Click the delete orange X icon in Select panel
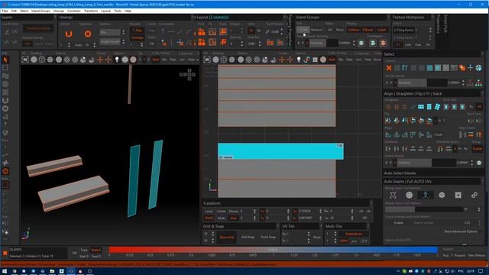This screenshot has width=489, height=275. 389,68
